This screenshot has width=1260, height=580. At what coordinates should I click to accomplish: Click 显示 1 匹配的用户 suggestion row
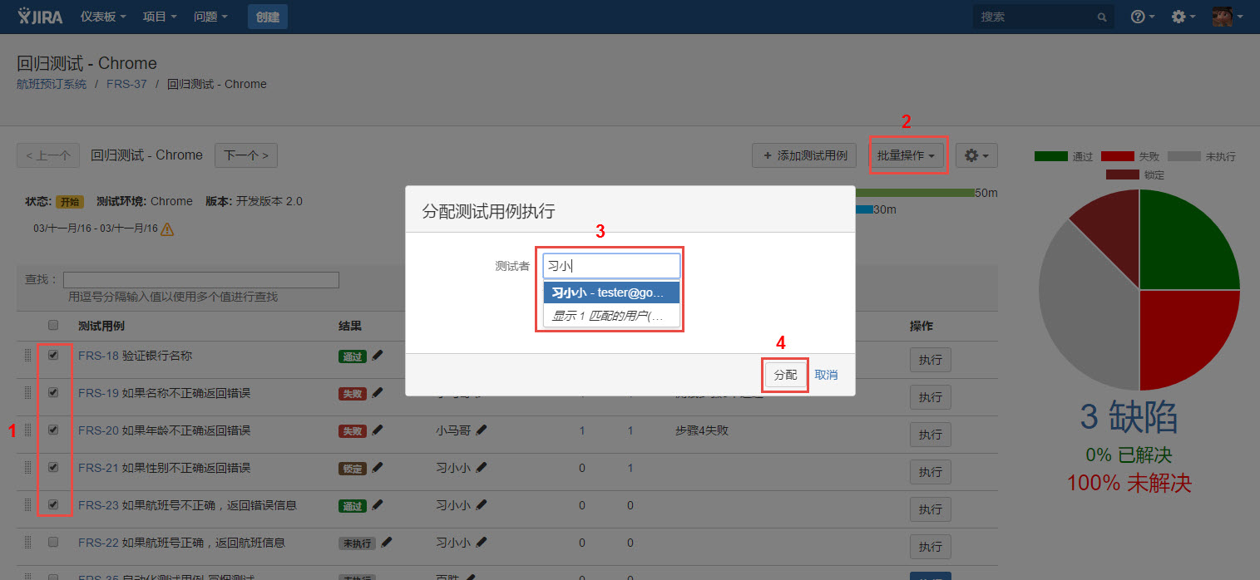611,315
